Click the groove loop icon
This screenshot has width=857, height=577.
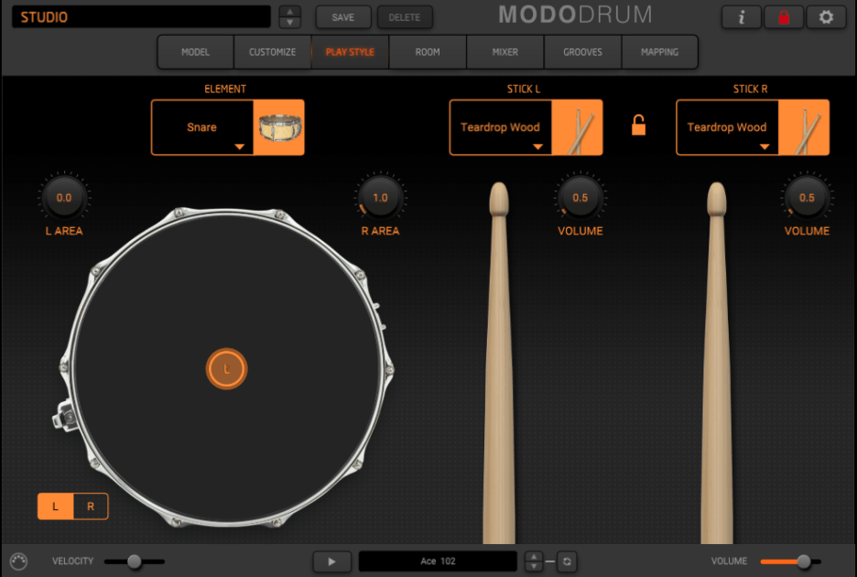567,561
